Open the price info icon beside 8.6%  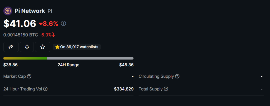pyautogui.click(x=64, y=23)
